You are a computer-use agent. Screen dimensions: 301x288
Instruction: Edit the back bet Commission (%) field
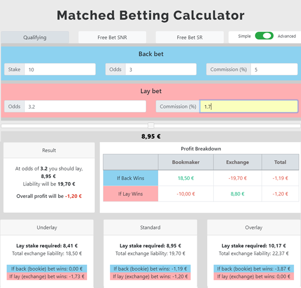point(274,69)
